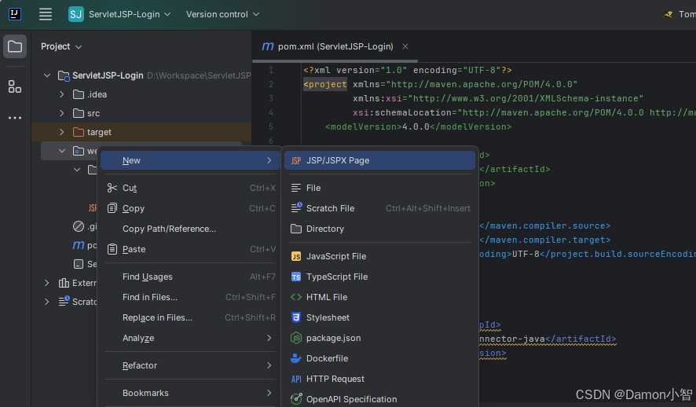Viewport: 696px width, 407px height.
Task: Choose Directory in New submenu
Action: [379, 229]
